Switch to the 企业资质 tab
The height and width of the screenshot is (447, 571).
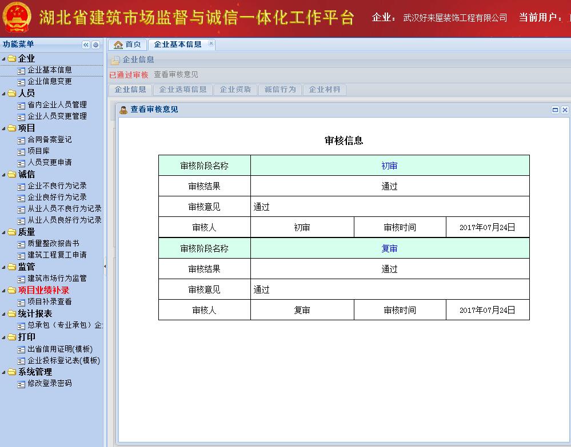coord(235,90)
